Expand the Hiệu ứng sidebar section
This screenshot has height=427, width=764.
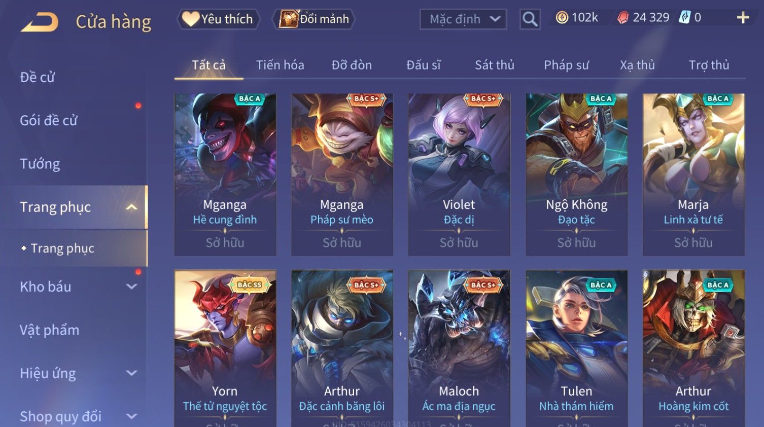tap(131, 373)
